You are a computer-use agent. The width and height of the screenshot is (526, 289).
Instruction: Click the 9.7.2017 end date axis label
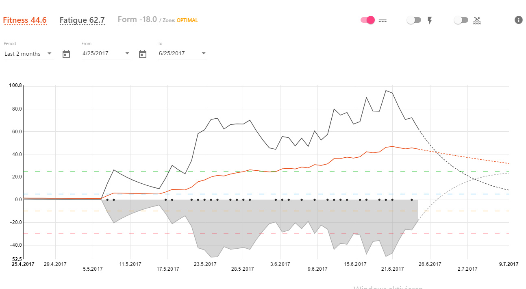coord(509,264)
